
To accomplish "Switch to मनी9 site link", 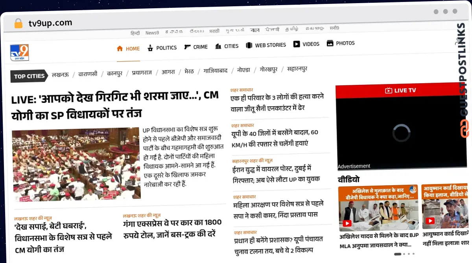I will [x=334, y=28].
